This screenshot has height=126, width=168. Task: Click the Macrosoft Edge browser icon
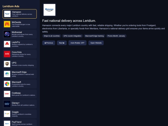(x=7, y=74)
